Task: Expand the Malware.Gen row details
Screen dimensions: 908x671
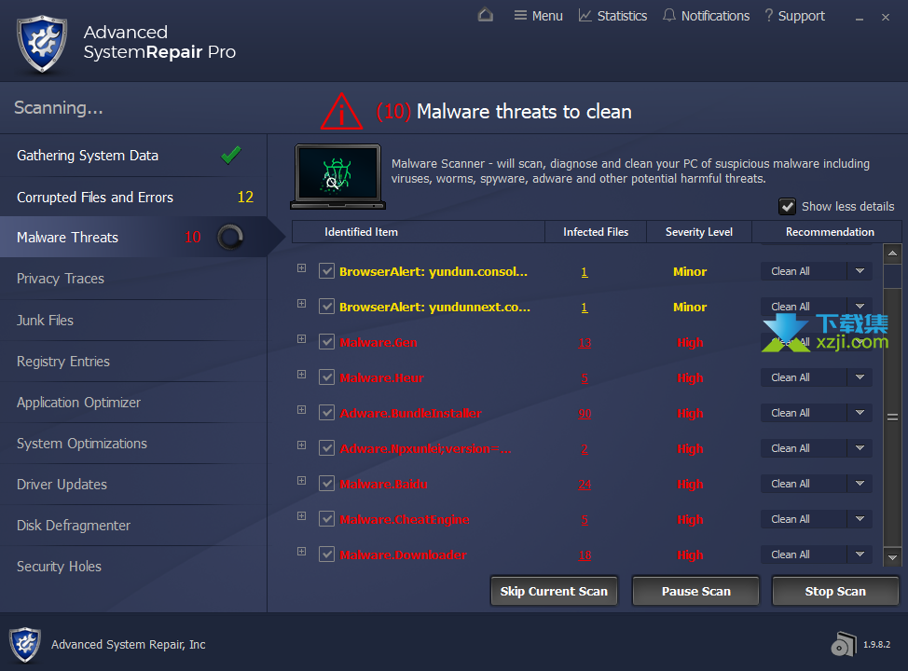Action: click(302, 338)
